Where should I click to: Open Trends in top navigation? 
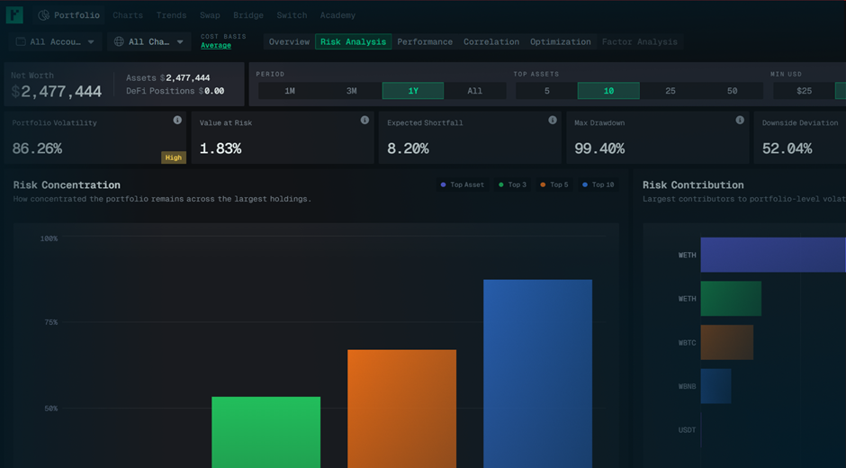tap(172, 15)
